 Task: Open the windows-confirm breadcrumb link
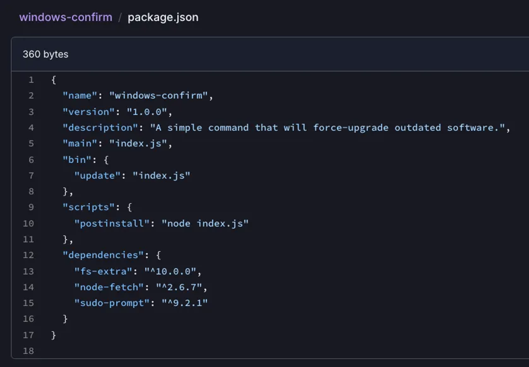coord(66,17)
